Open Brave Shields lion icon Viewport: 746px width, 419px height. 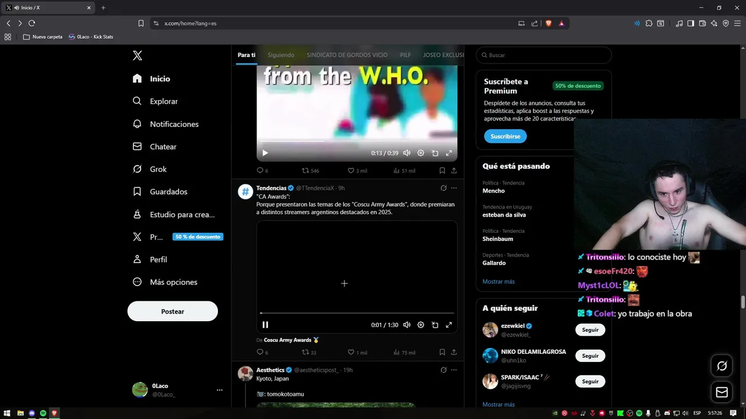tap(548, 23)
